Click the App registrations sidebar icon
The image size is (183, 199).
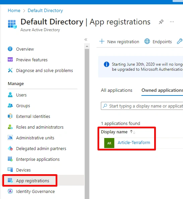click(x=10, y=180)
